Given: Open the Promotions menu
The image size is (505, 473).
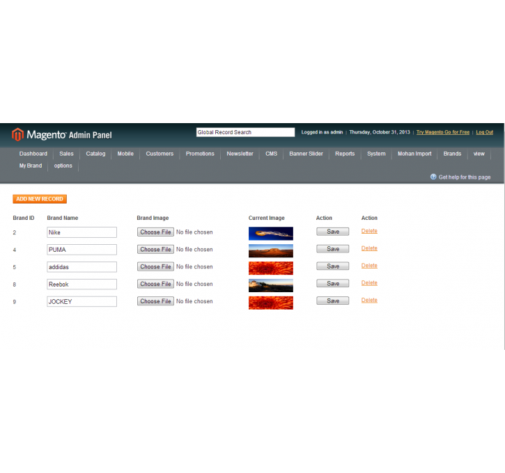Looking at the screenshot, I should coord(200,154).
